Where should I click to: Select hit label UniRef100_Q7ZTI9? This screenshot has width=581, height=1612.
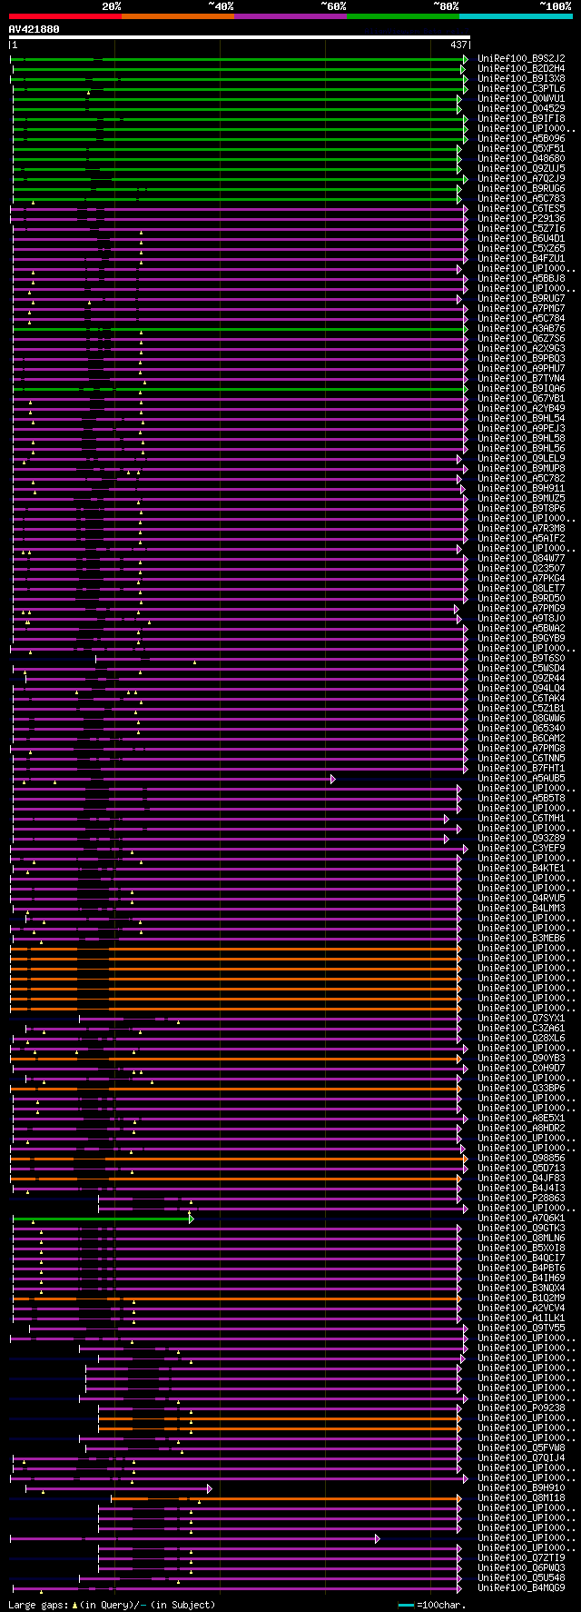click(521, 1557)
